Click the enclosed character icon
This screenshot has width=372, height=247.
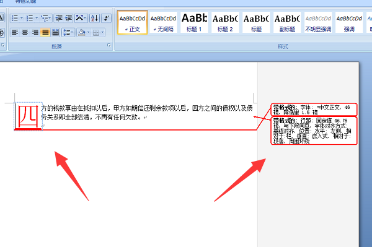[2, 32]
